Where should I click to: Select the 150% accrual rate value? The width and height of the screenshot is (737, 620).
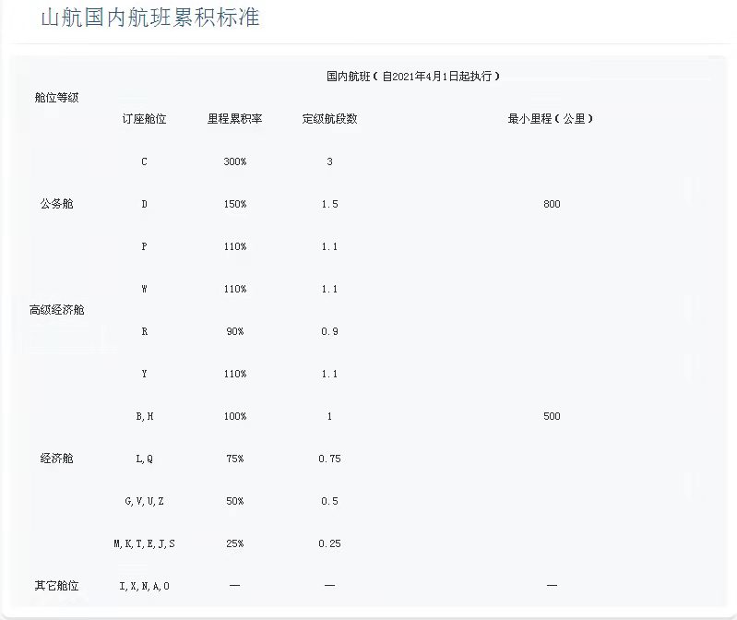(235, 204)
